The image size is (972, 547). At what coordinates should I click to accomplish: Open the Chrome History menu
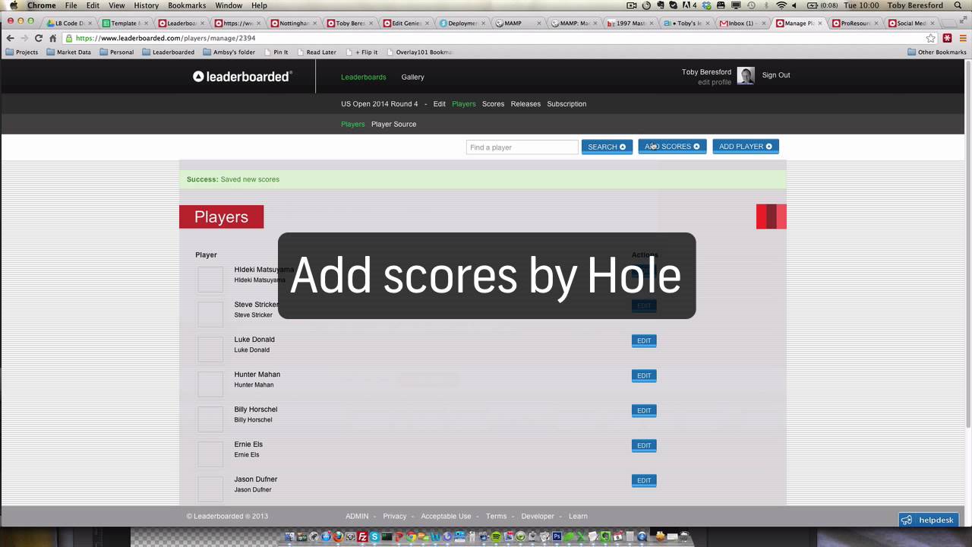pyautogui.click(x=146, y=5)
